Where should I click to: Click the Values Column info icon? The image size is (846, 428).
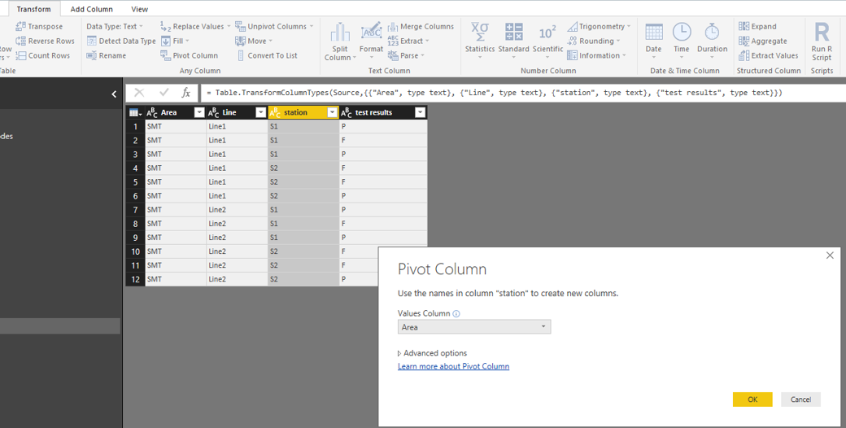(456, 313)
